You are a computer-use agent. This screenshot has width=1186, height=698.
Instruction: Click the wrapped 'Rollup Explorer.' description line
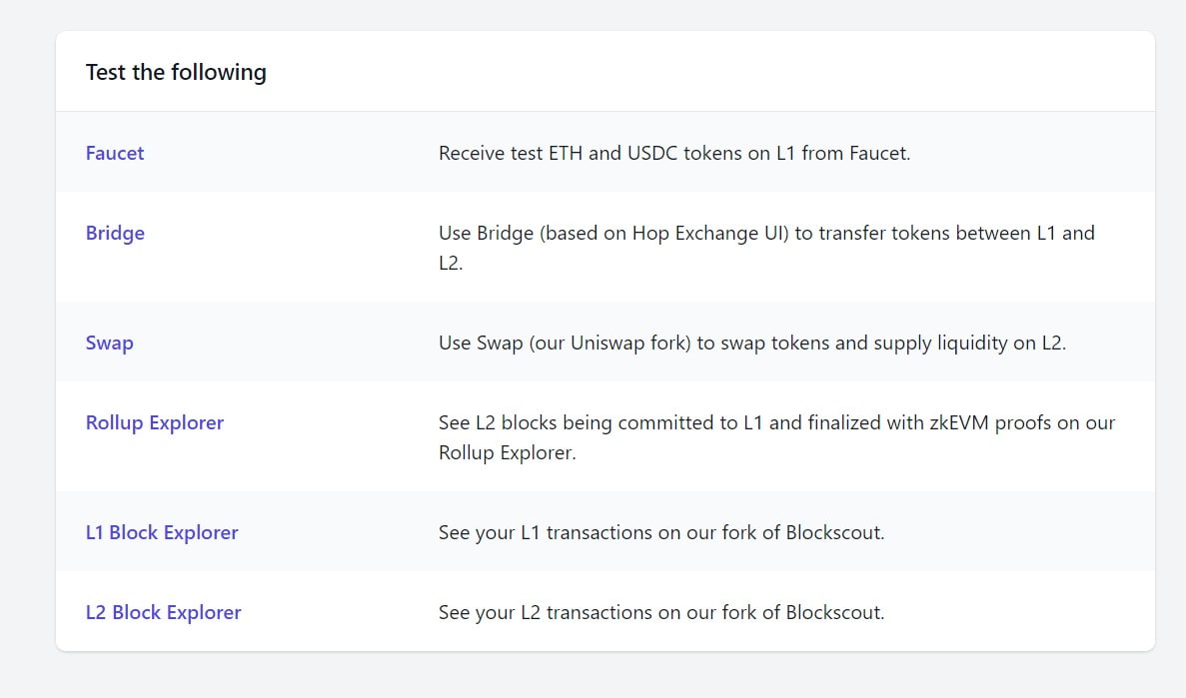click(x=507, y=452)
